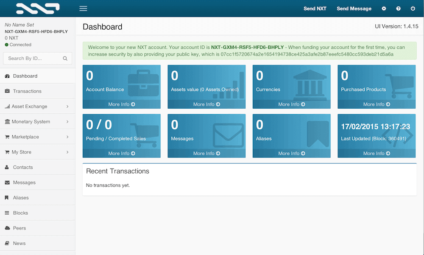This screenshot has height=255, width=424.
Task: Click the NXT logo in header
Action: click(x=38, y=8)
